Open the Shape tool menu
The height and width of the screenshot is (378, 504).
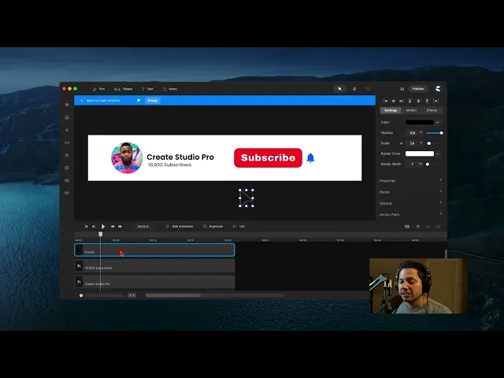coord(123,89)
